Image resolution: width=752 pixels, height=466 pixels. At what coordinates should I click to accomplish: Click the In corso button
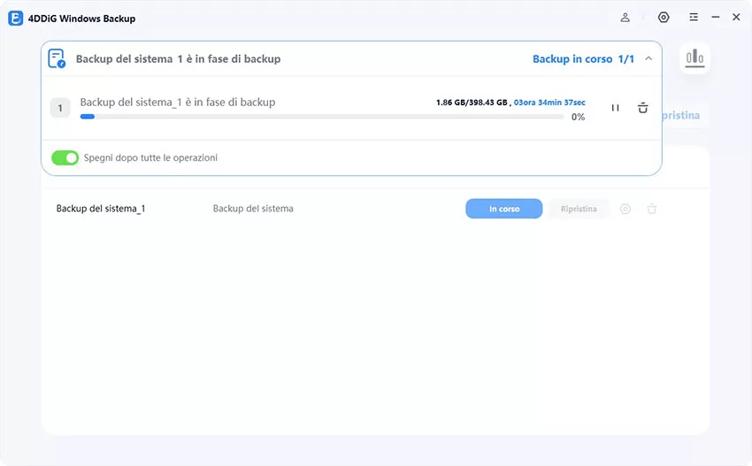pos(503,209)
